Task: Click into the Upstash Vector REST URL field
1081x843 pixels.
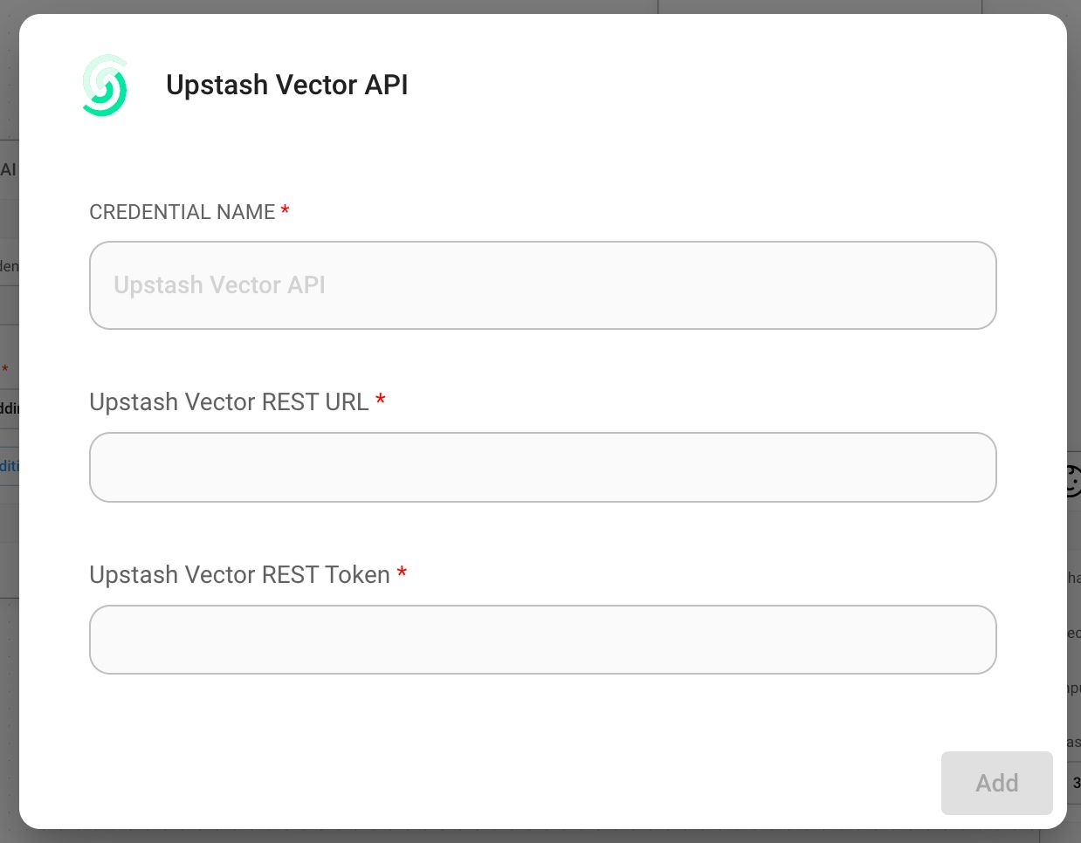Action: tap(542, 467)
